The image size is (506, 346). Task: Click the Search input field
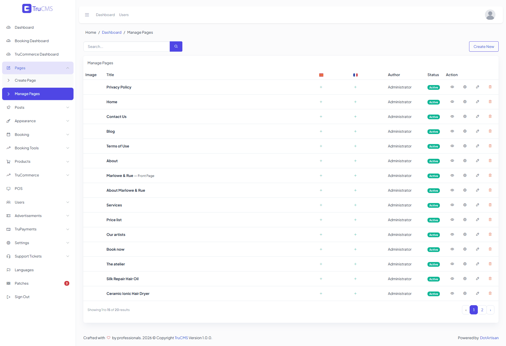[x=126, y=46]
